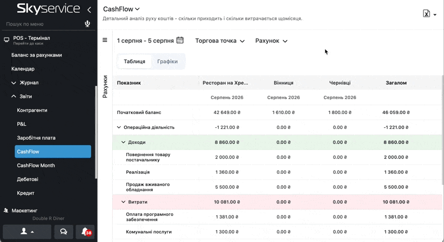
Task: Click the Загалом column header
Action: click(x=396, y=83)
